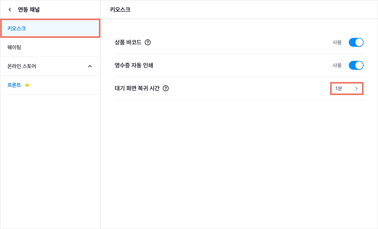Click the 연동 채널 sidebar heading
This screenshot has width=378, height=229.
click(x=29, y=10)
